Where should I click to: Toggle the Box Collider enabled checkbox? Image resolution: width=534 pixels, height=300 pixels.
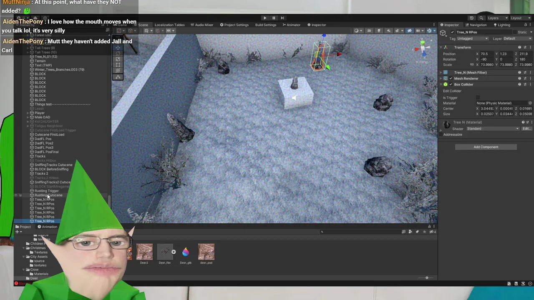point(451,84)
